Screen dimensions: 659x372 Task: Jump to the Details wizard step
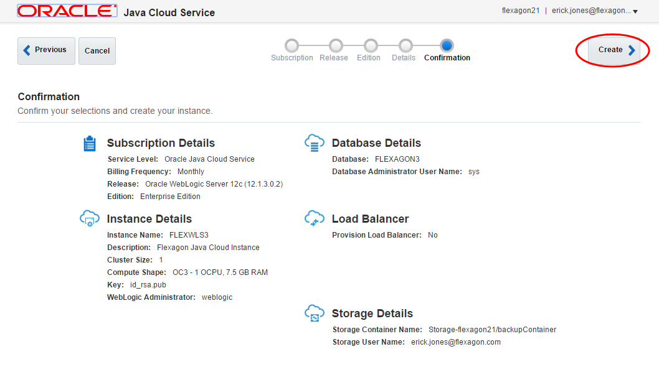click(405, 45)
